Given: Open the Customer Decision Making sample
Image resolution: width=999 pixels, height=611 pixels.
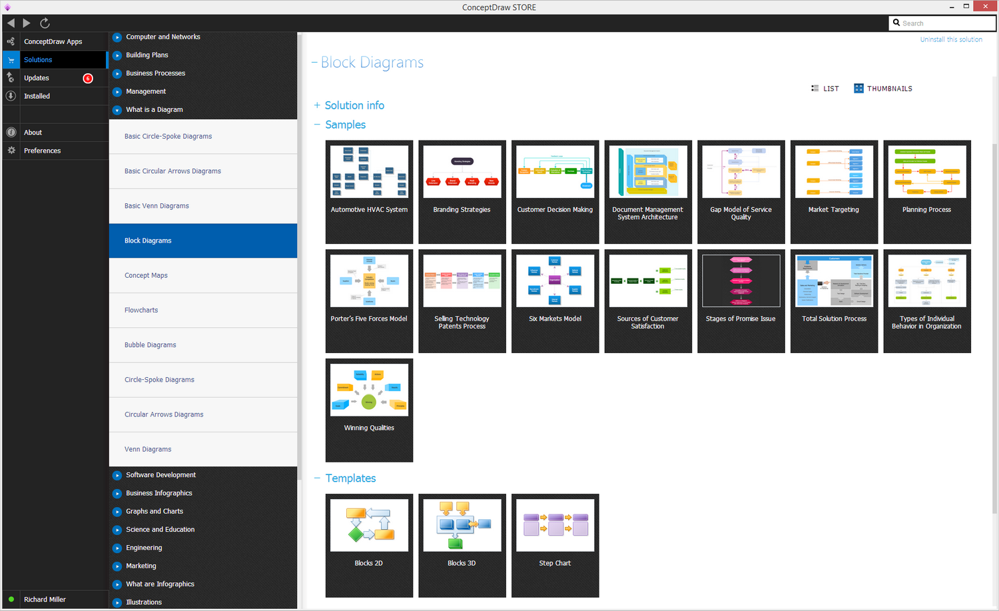Looking at the screenshot, I should point(555,192).
